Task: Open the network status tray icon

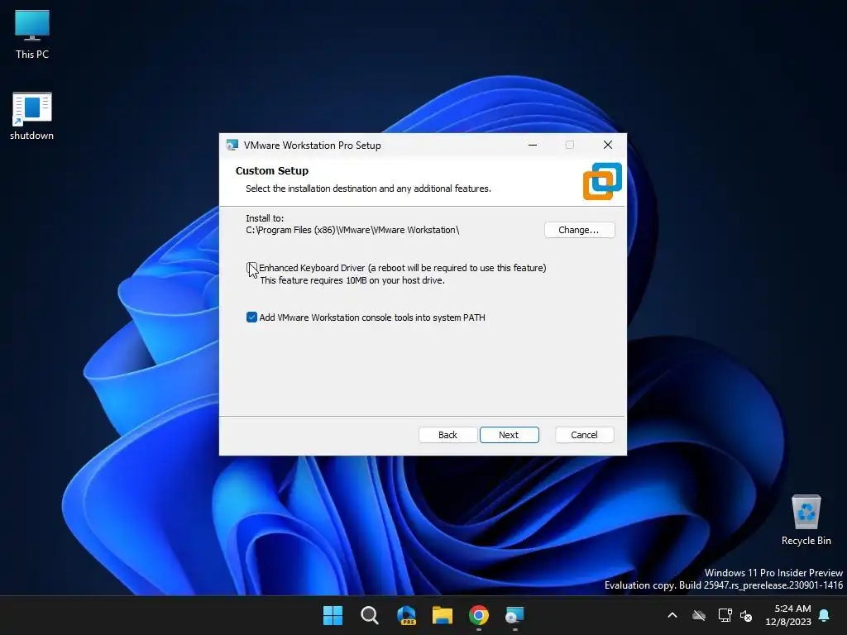Action: point(725,615)
